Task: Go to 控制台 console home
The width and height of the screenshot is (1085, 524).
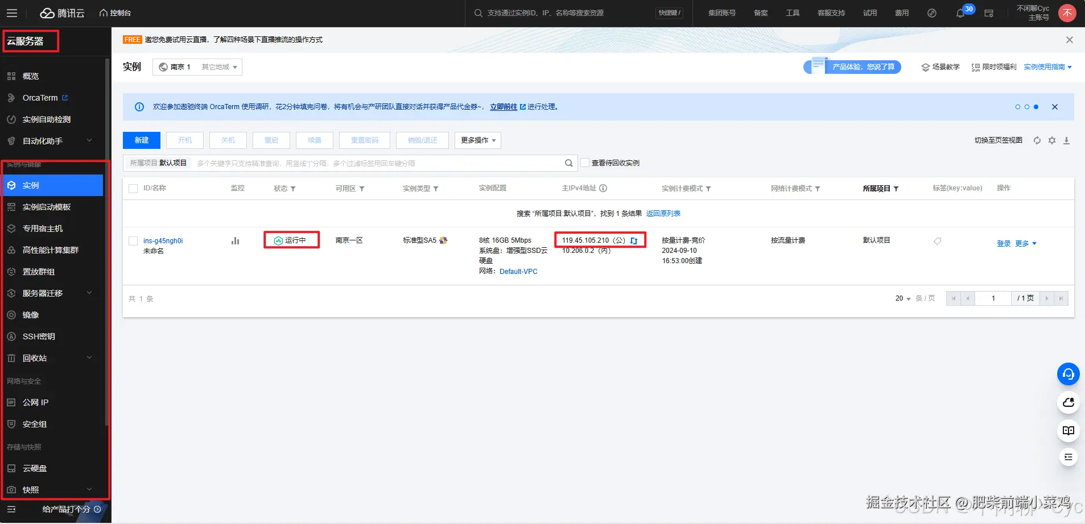Action: pos(115,13)
